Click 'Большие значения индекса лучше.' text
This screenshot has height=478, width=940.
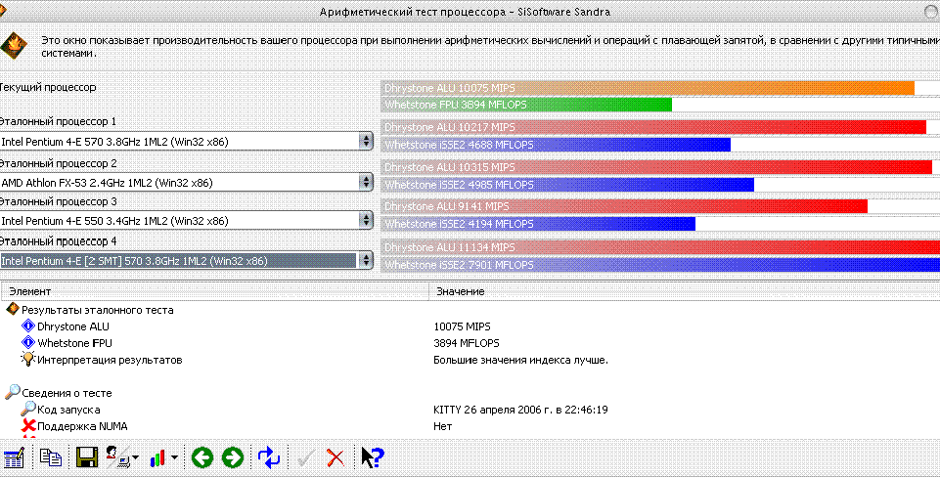pyautogui.click(x=521, y=360)
